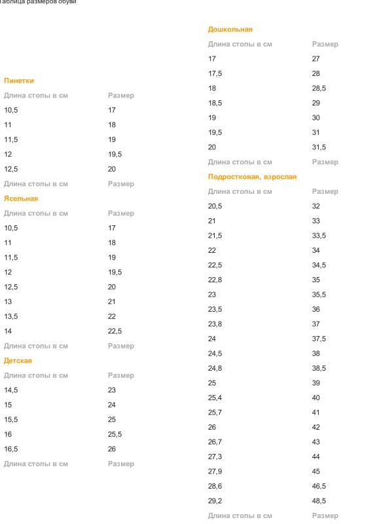Click the Дошкольная section heading

(230, 29)
